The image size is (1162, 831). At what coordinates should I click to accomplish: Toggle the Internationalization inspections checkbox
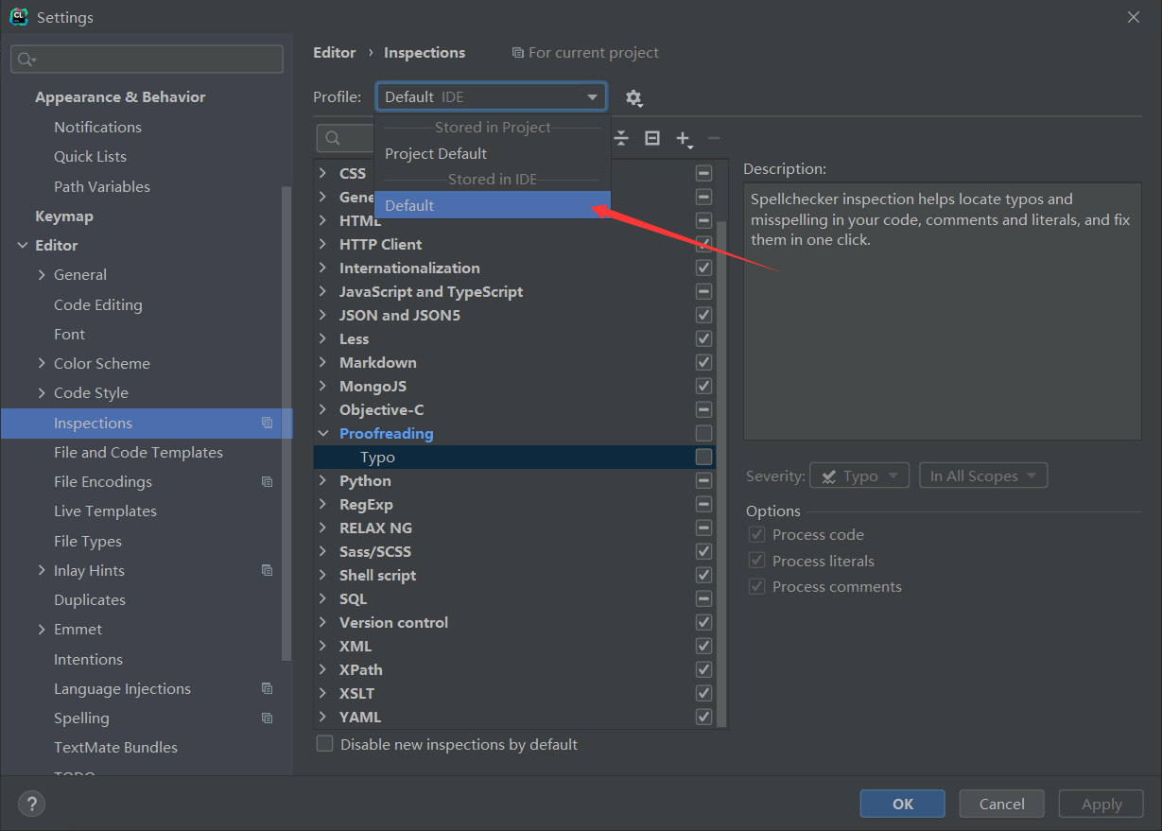[x=703, y=268]
